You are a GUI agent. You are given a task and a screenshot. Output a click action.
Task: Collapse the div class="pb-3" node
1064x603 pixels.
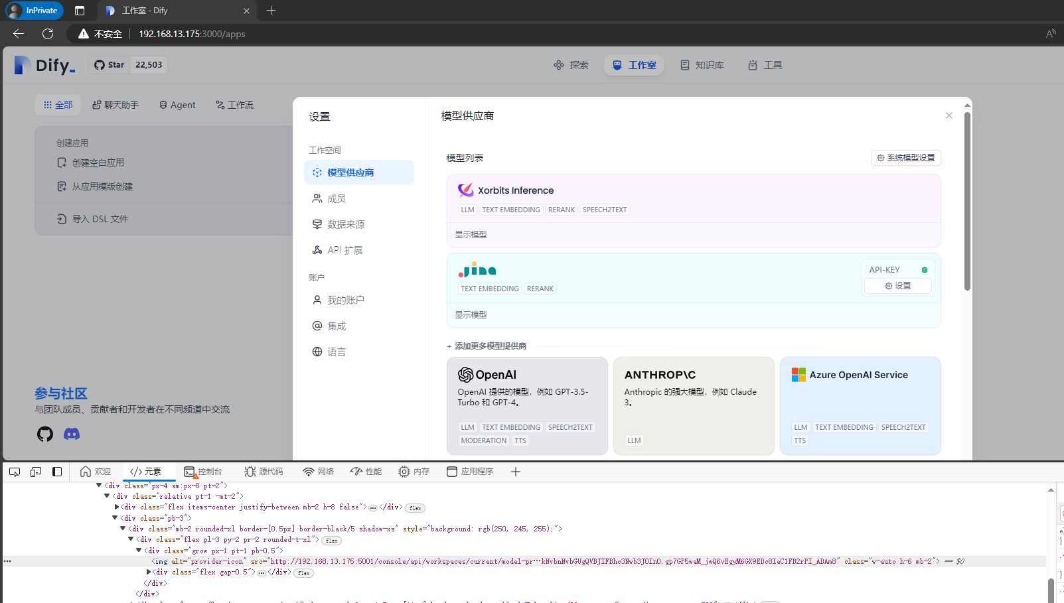click(x=115, y=518)
